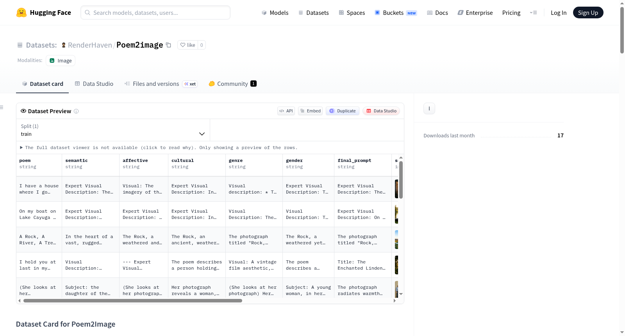Open Data Studio from the preview header button
The width and height of the screenshot is (625, 336).
point(381,111)
